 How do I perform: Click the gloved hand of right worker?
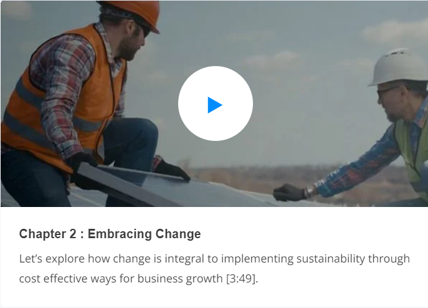click(x=289, y=193)
